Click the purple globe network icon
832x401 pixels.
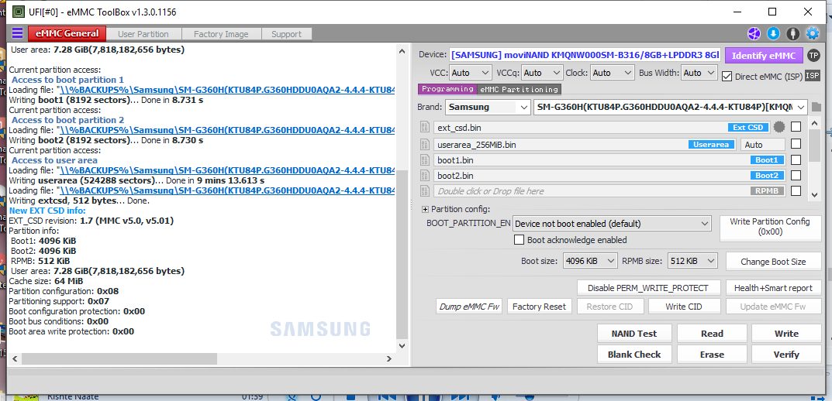click(x=754, y=34)
